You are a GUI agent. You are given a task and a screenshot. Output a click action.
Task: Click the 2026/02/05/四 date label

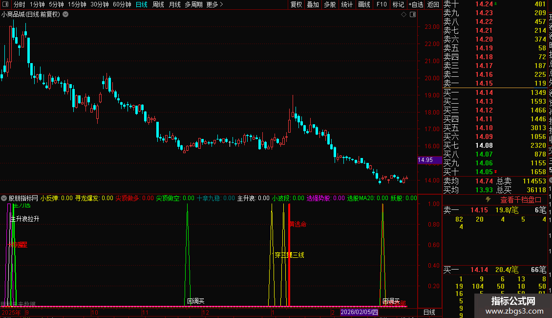(360, 312)
